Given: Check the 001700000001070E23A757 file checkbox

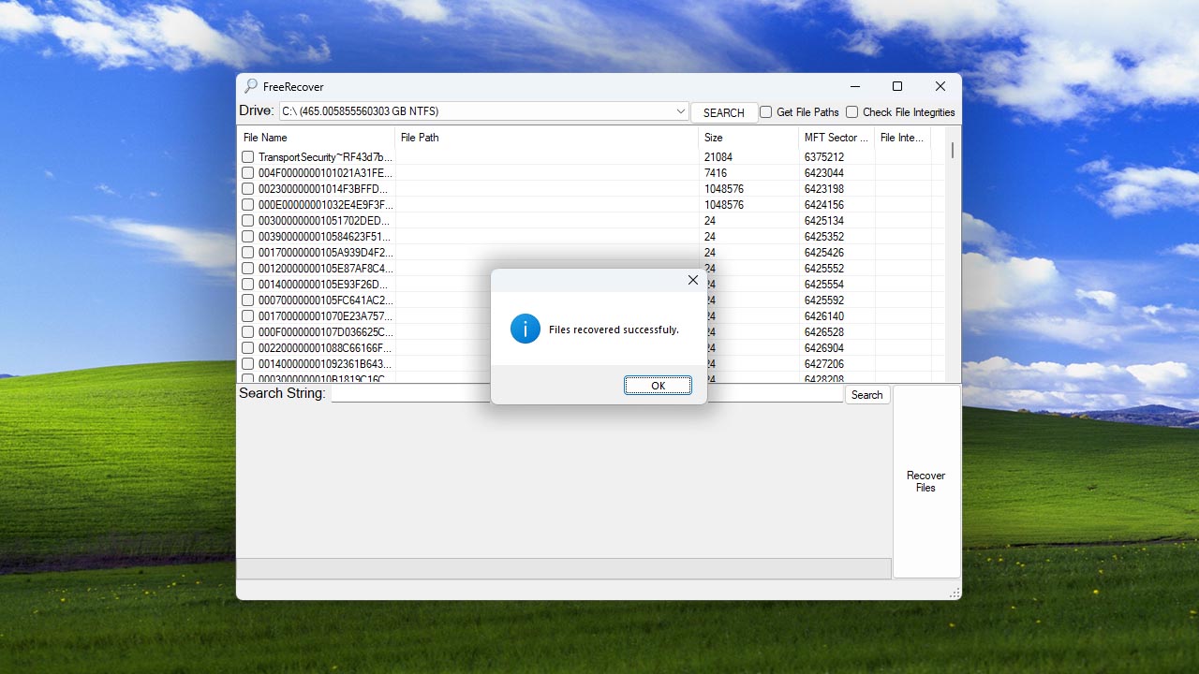Looking at the screenshot, I should [x=248, y=316].
